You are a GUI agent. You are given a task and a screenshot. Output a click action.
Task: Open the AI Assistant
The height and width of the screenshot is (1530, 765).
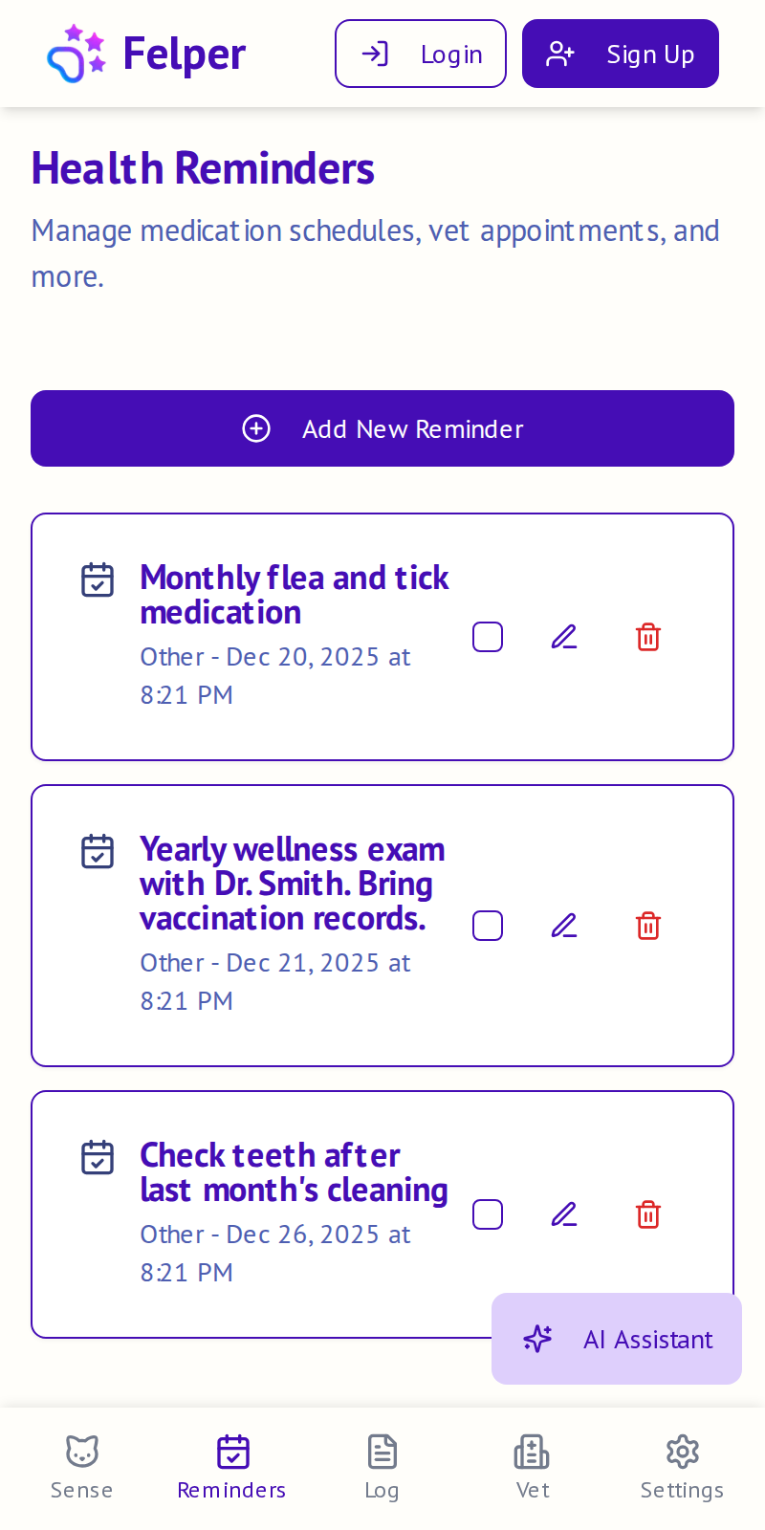point(617,1339)
